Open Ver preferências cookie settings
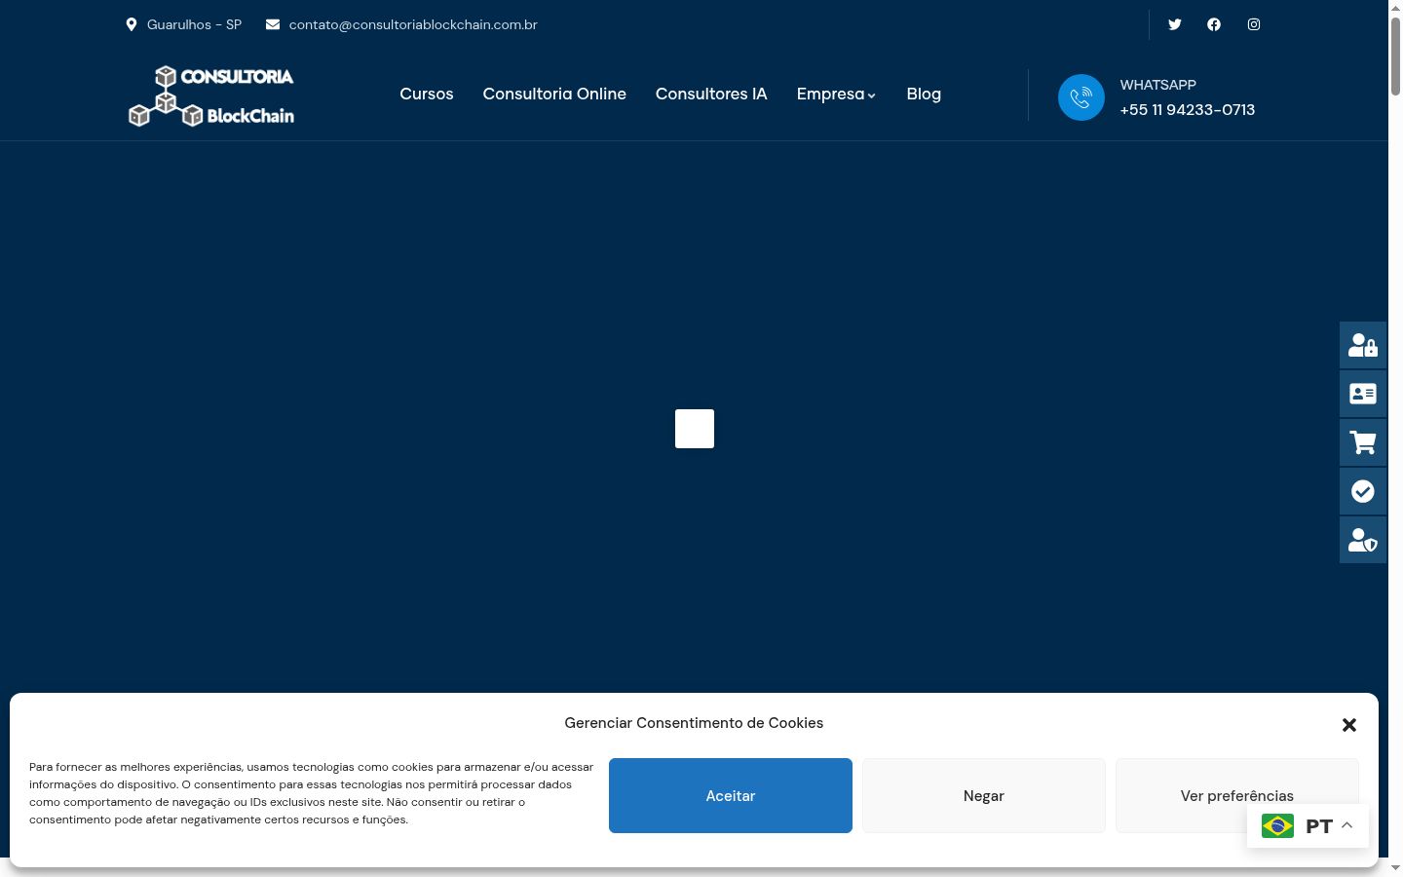This screenshot has height=877, width=1403. coord(1237,796)
